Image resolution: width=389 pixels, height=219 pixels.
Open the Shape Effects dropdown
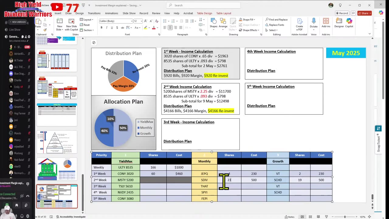(x=249, y=30)
